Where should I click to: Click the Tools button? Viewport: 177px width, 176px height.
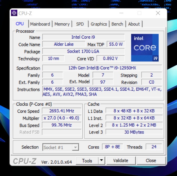[x=87, y=161]
